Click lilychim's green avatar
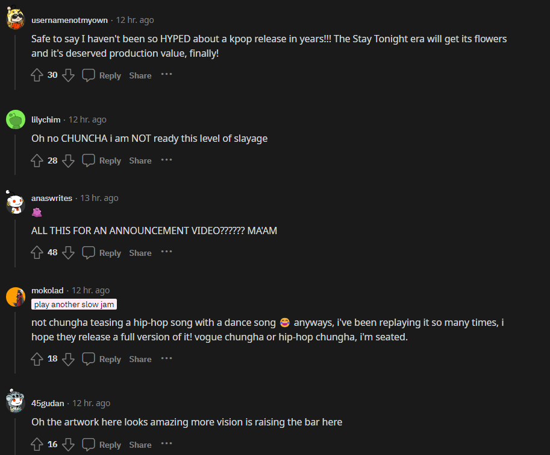Viewport: 550px width, 455px height. click(16, 120)
